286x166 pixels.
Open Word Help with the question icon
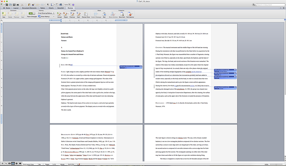pos(73,4)
